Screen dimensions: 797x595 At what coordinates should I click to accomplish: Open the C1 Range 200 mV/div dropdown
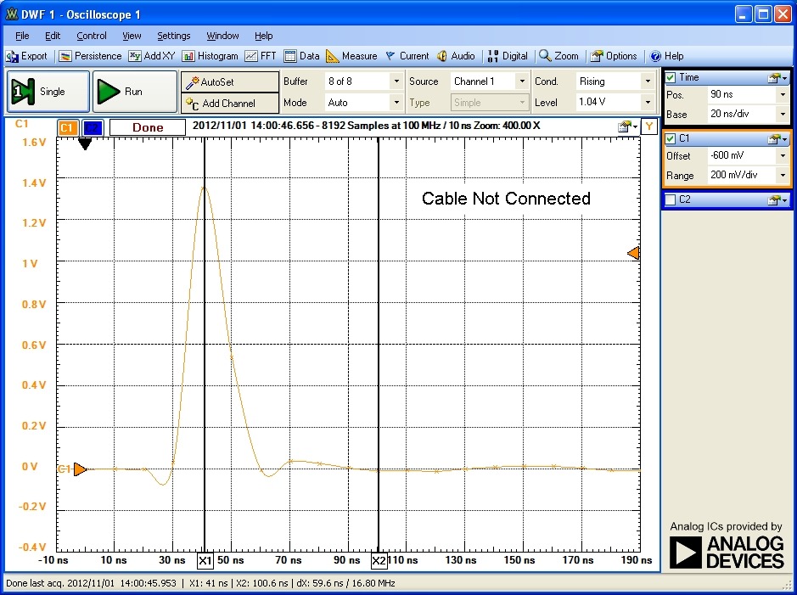(x=782, y=175)
